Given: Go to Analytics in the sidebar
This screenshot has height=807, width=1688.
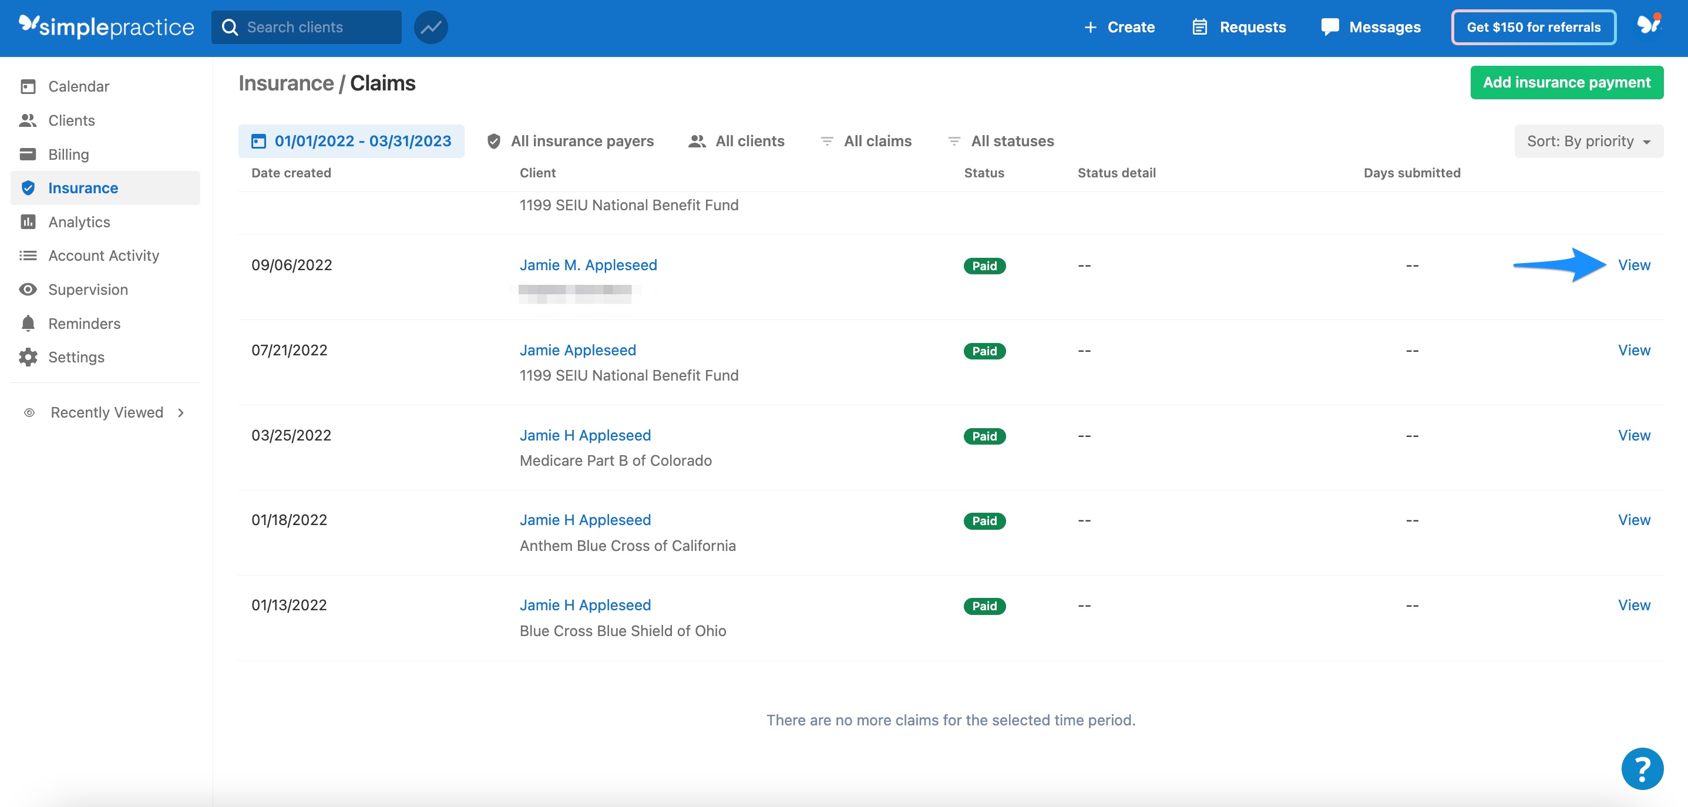Looking at the screenshot, I should click(106, 222).
